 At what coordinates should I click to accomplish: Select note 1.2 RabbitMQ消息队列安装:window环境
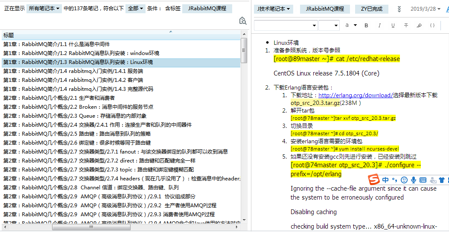pyautogui.click(x=121, y=53)
